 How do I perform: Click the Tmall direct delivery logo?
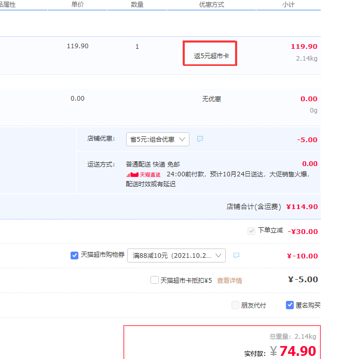[143, 175]
